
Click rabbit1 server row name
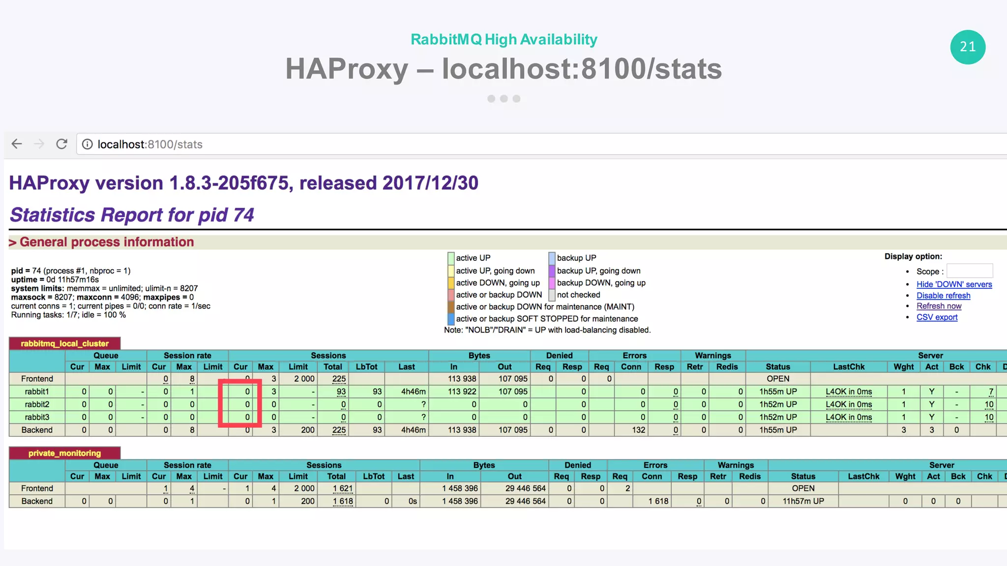37,392
